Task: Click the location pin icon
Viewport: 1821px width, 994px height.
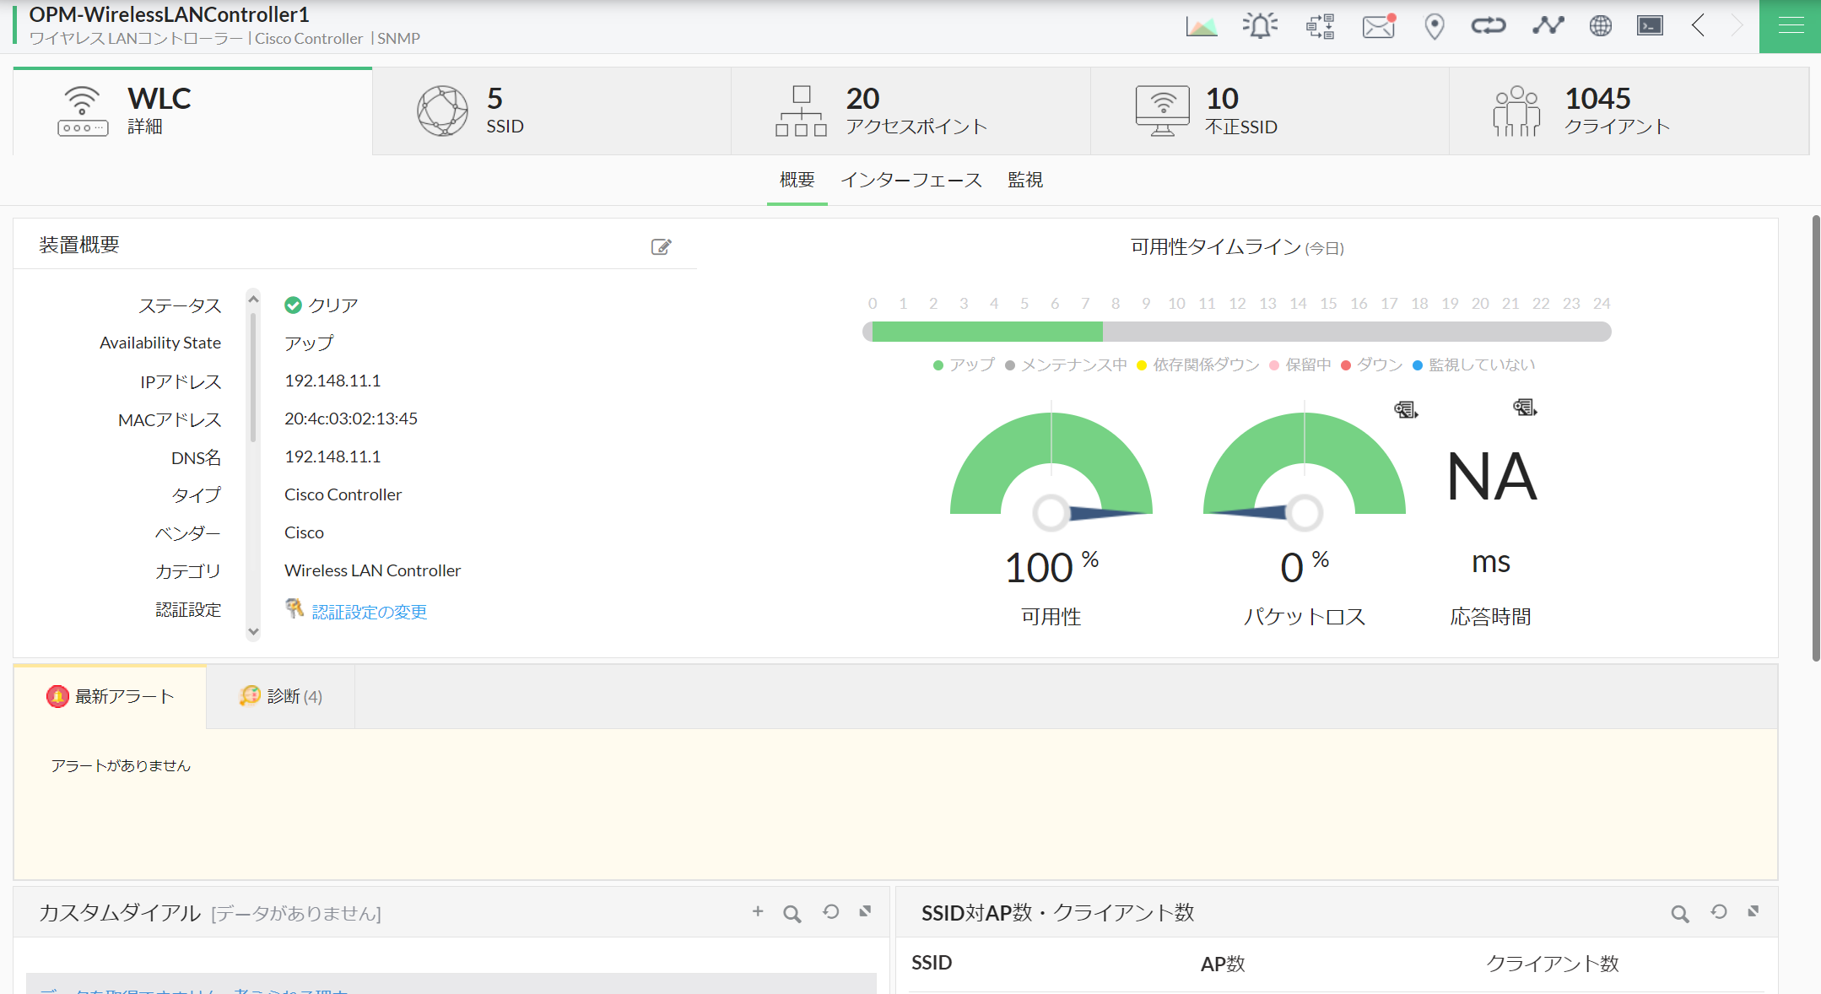Action: tap(1434, 26)
